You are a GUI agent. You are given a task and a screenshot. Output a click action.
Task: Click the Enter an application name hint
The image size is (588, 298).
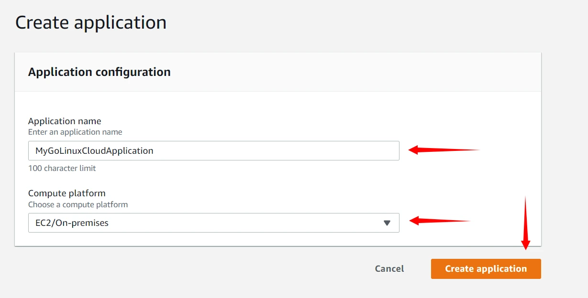[75, 132]
